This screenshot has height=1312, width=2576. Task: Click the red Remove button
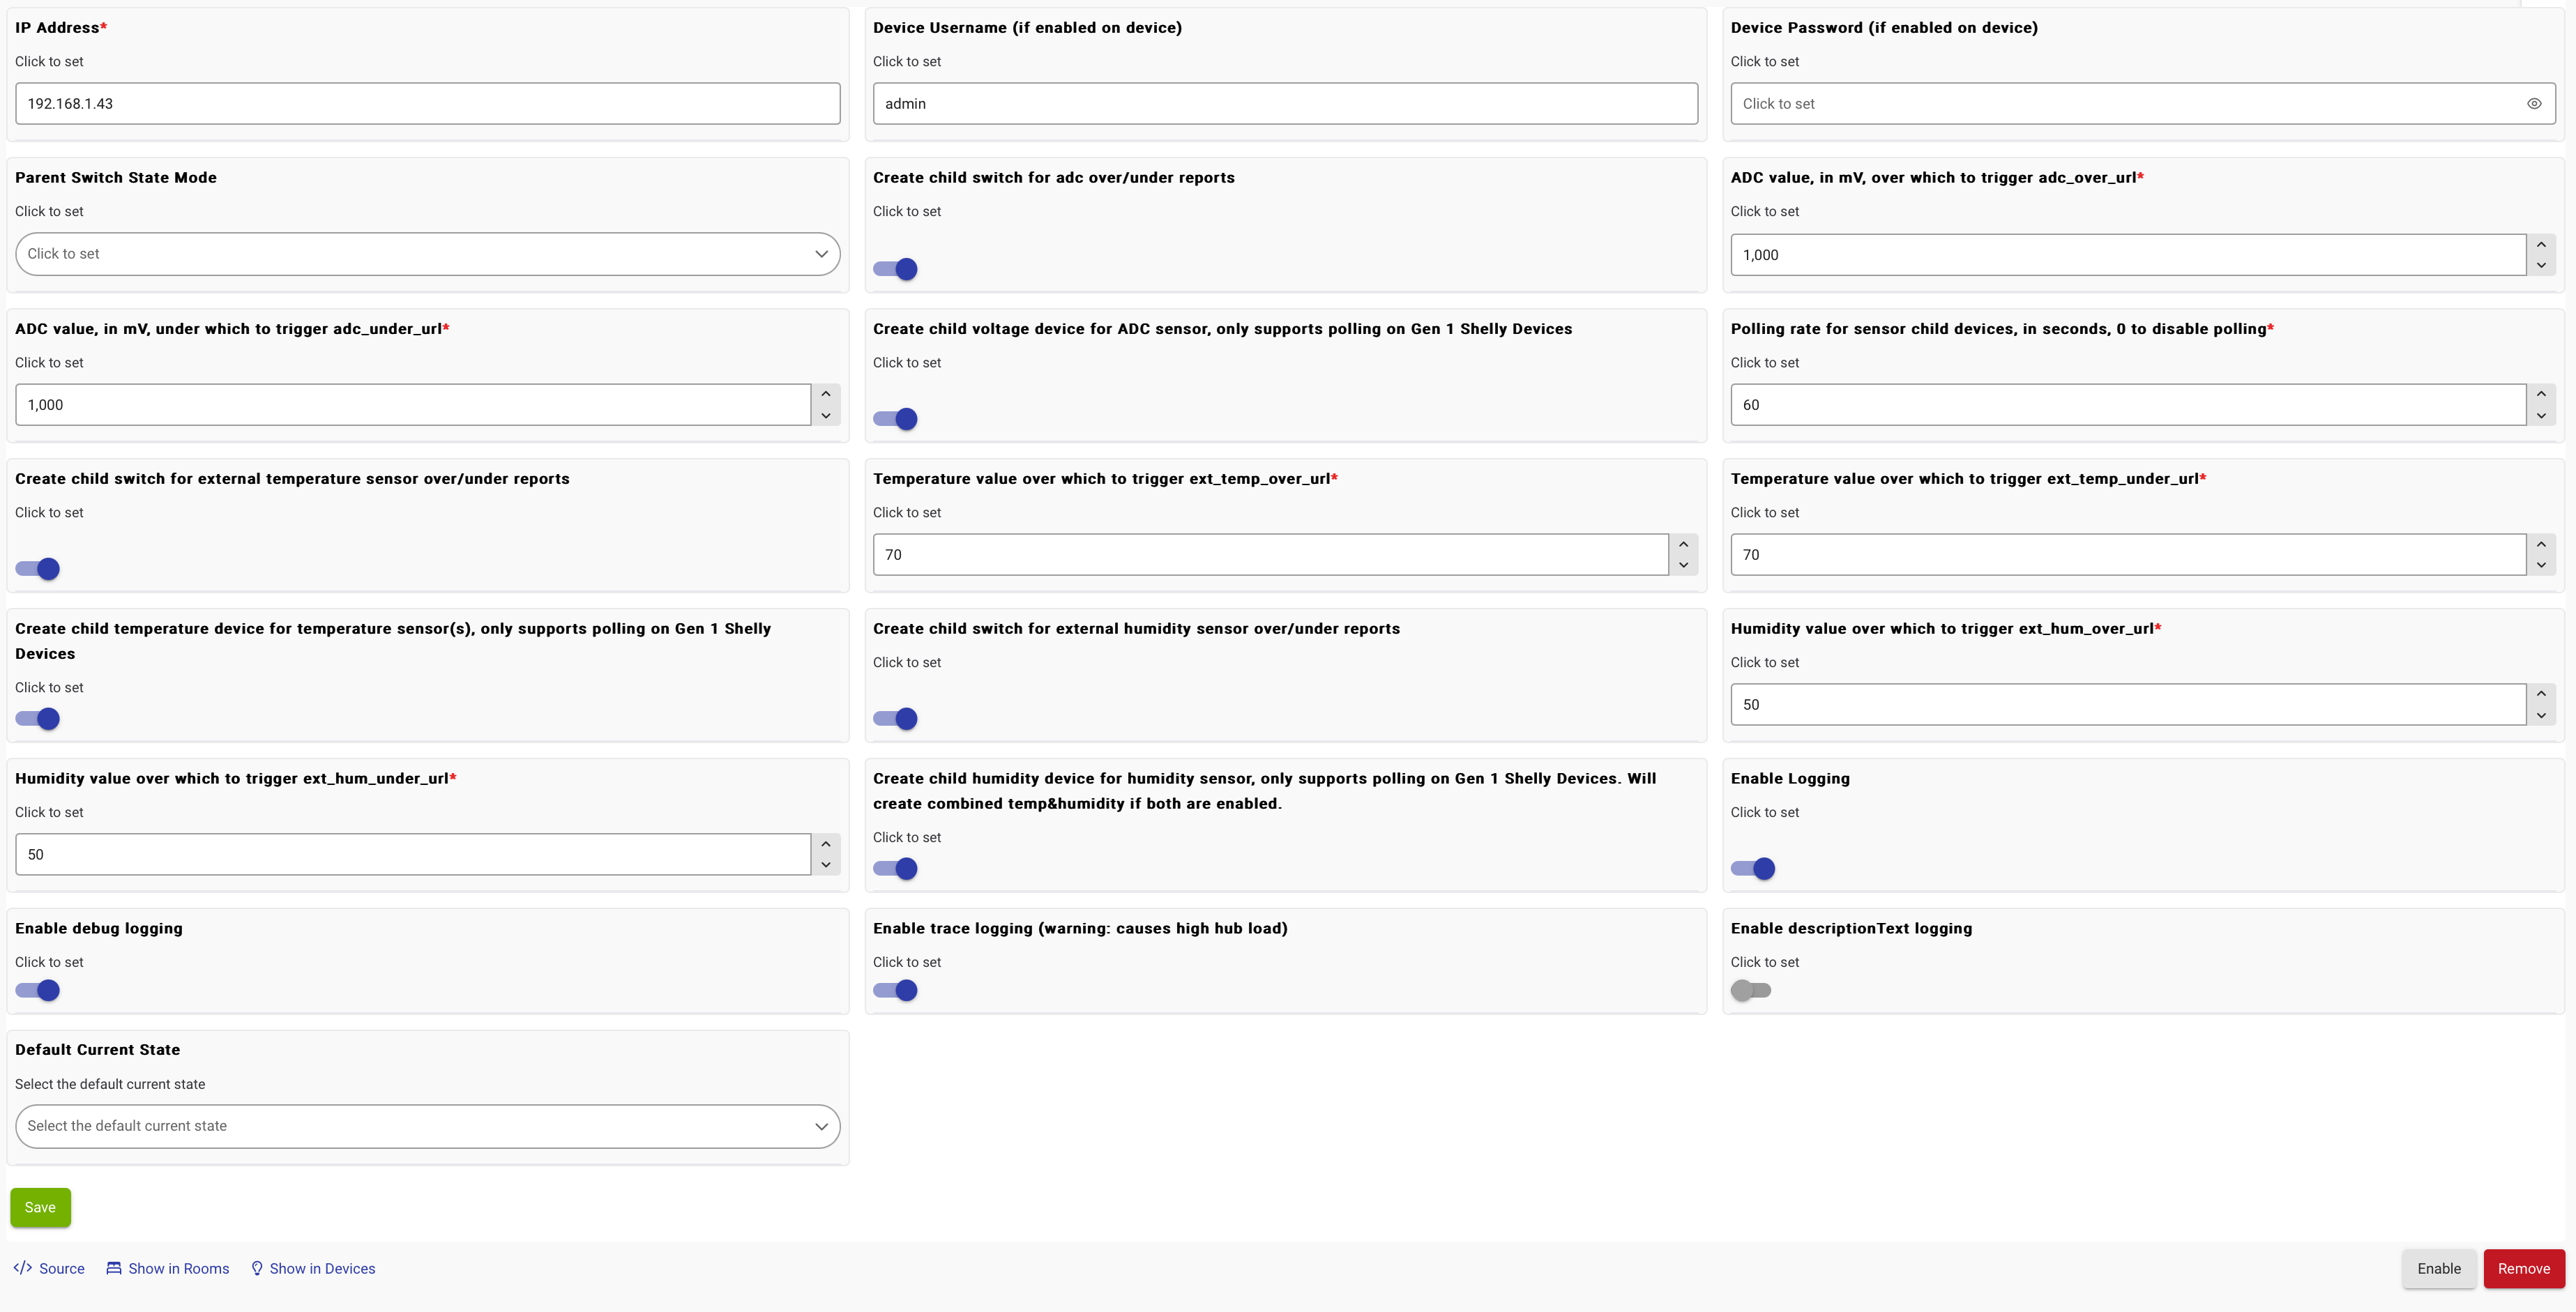(x=2523, y=1268)
